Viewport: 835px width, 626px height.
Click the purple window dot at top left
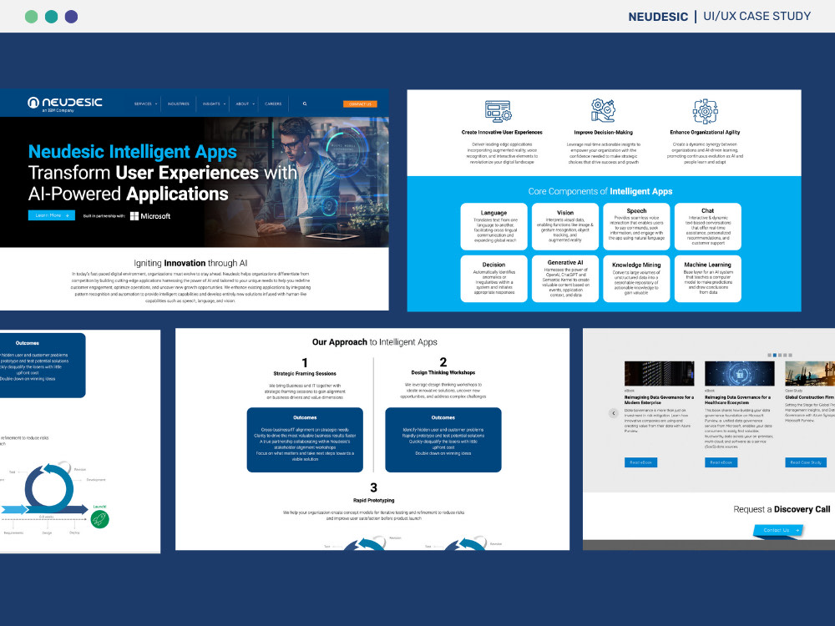coord(71,17)
